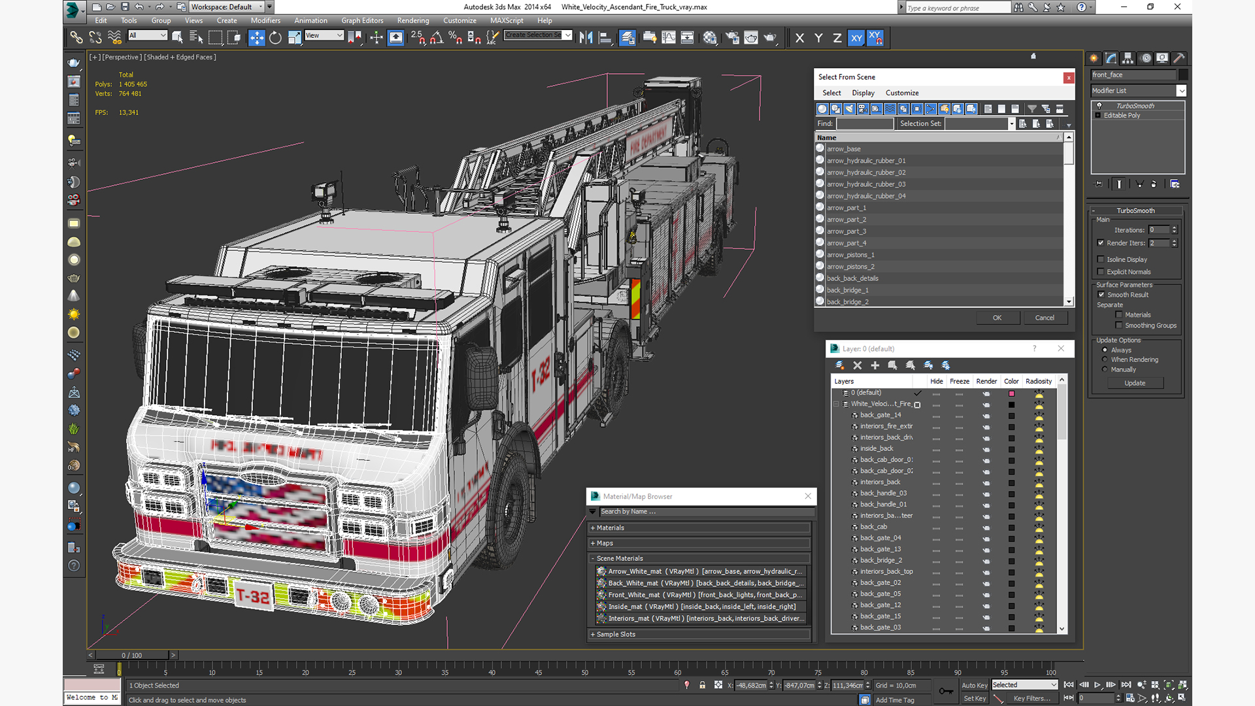Click the 0 (default) layer color swatch
This screenshot has height=706, width=1255.
tap(1012, 394)
